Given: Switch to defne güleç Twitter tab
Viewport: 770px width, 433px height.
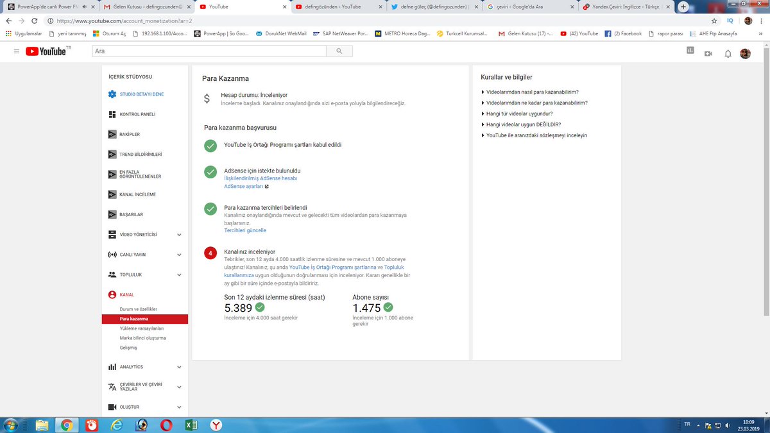Looking at the screenshot, I should (434, 6).
